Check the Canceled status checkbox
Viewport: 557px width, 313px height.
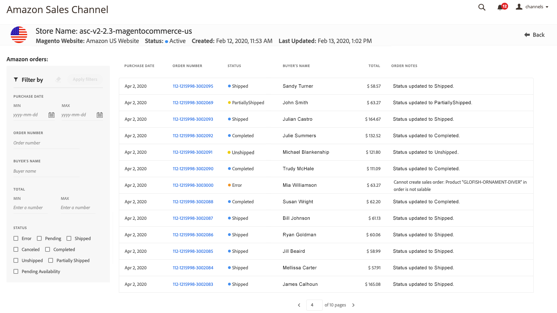tap(16, 249)
